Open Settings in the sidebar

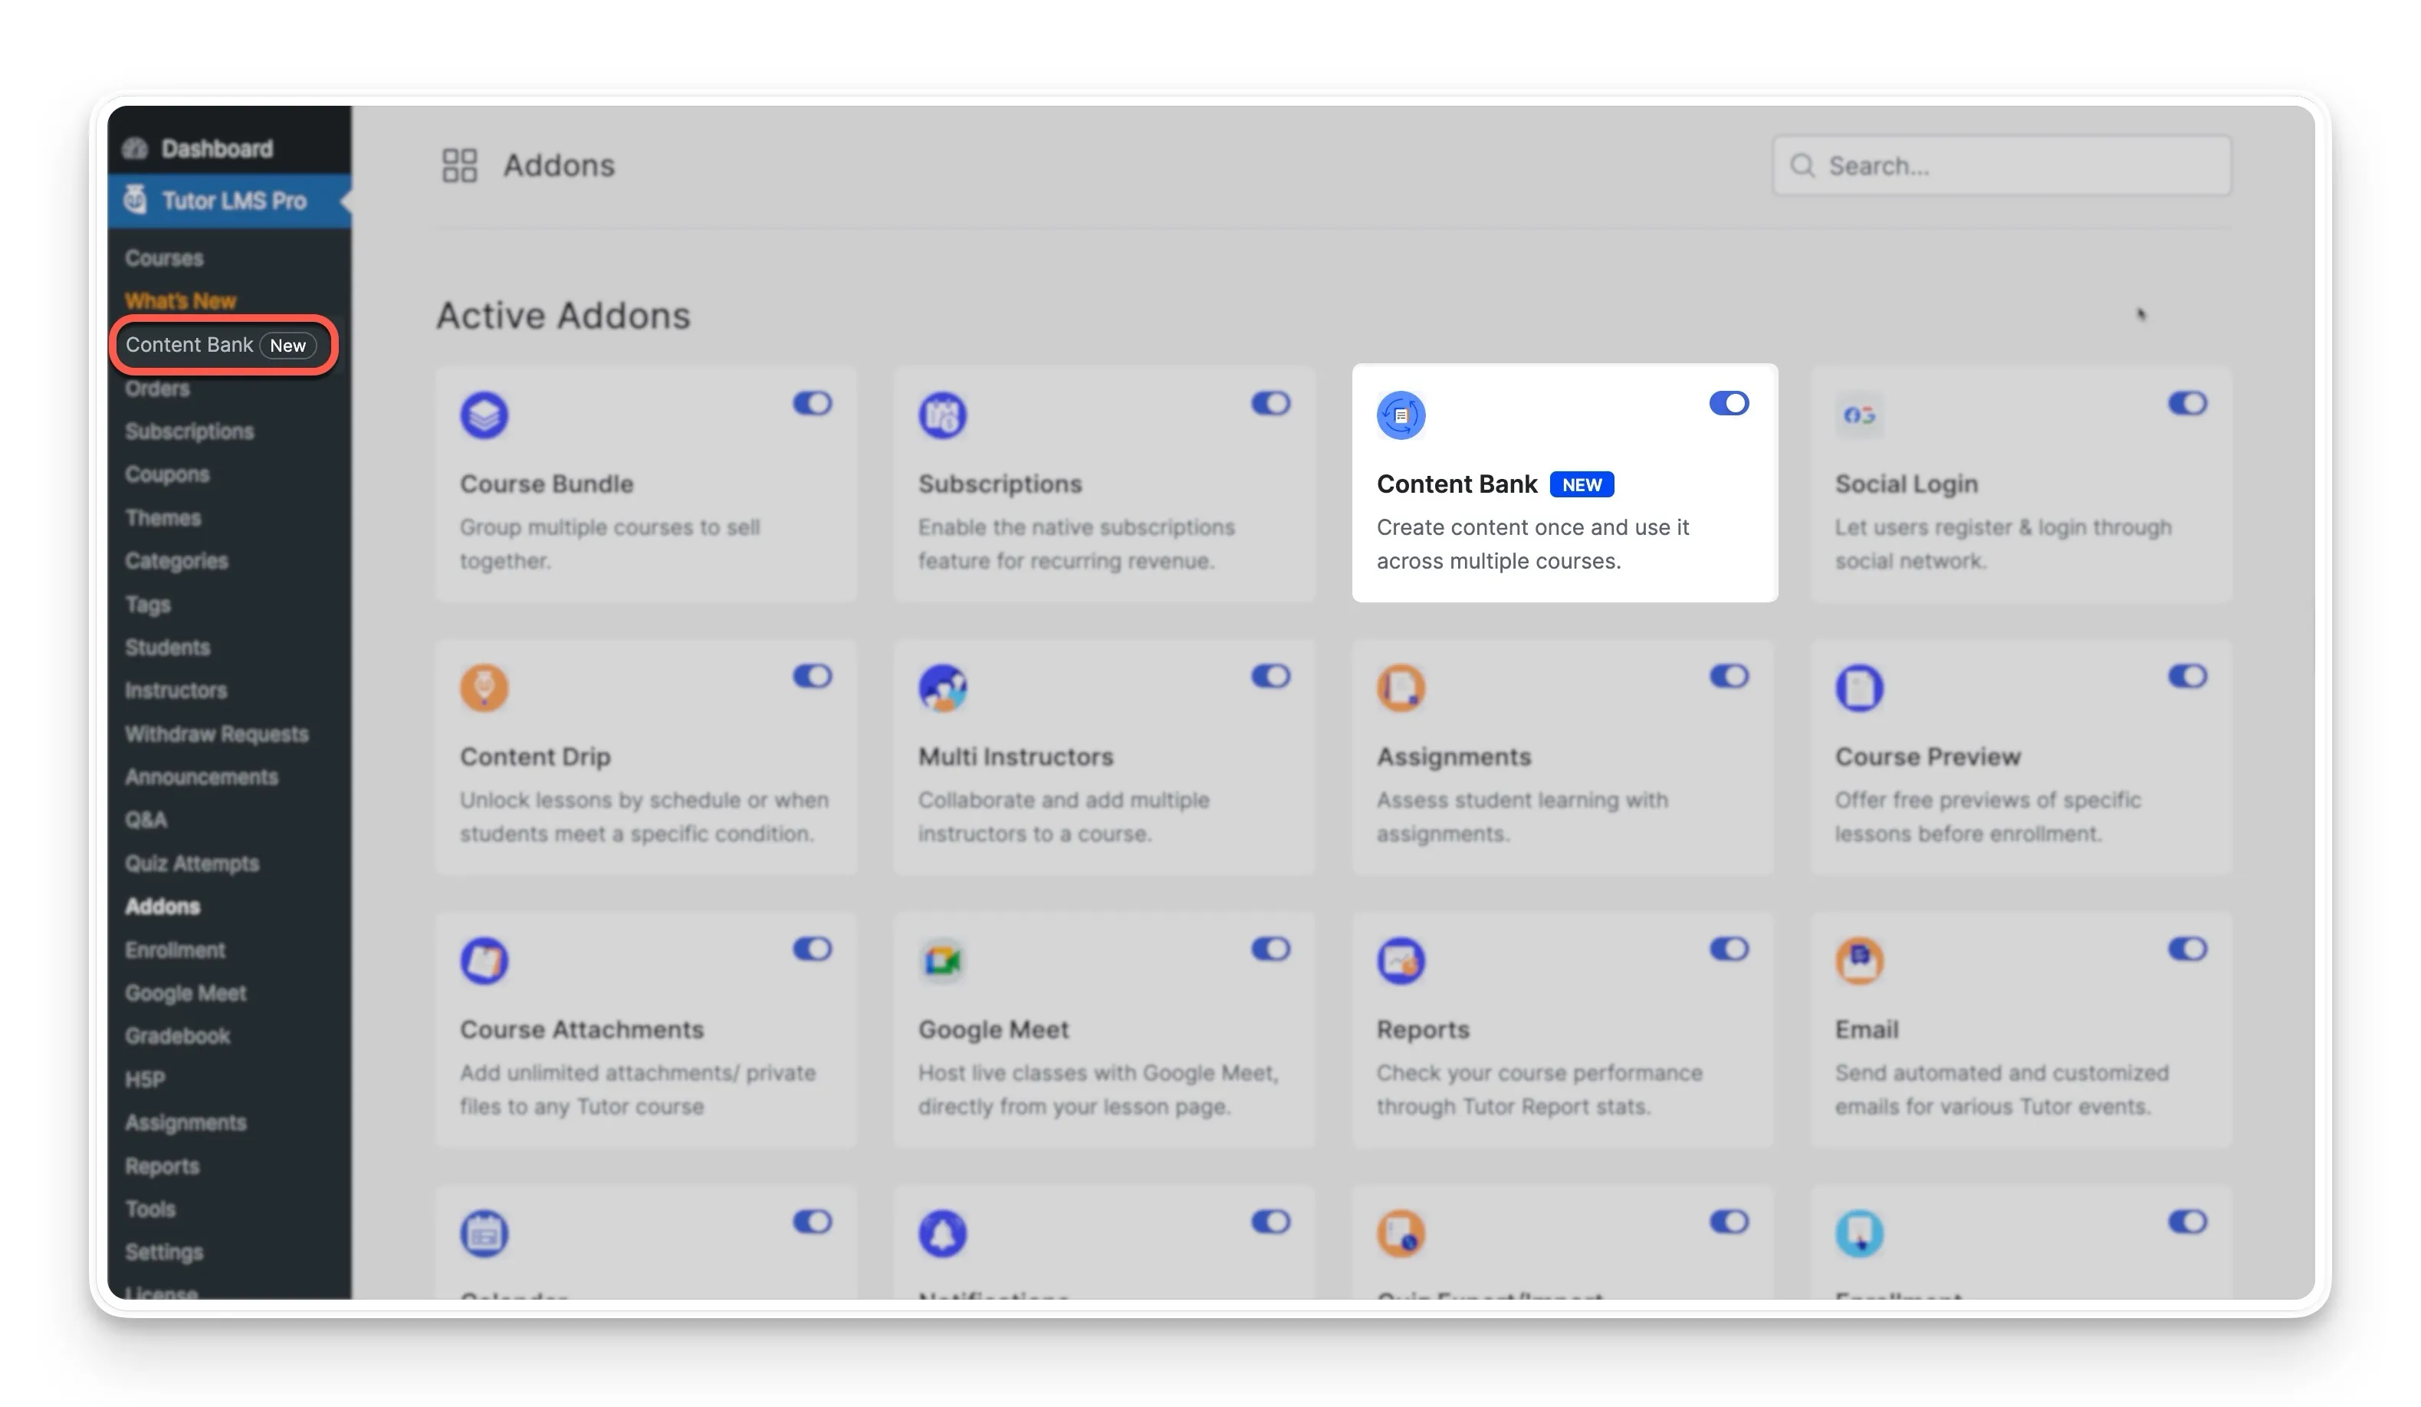tap(164, 1252)
